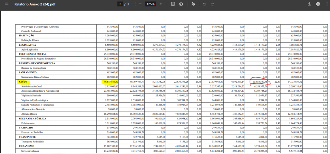
Task: Click the 125% zoom level field
Action: (150, 4)
